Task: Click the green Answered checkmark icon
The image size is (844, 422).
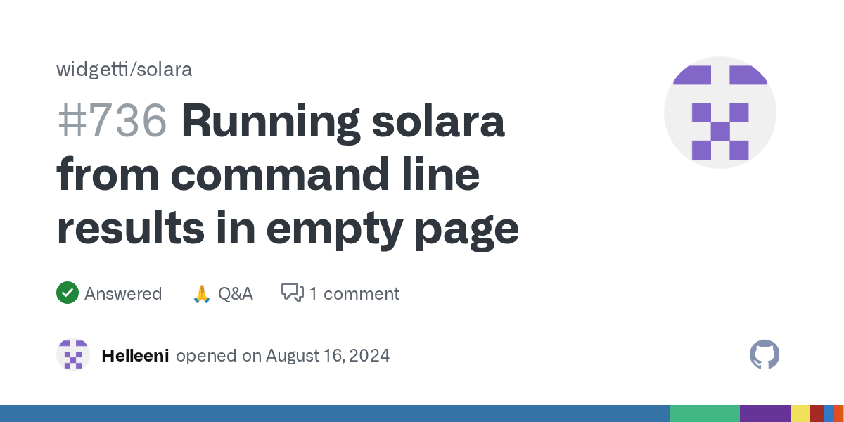Action: coord(68,293)
